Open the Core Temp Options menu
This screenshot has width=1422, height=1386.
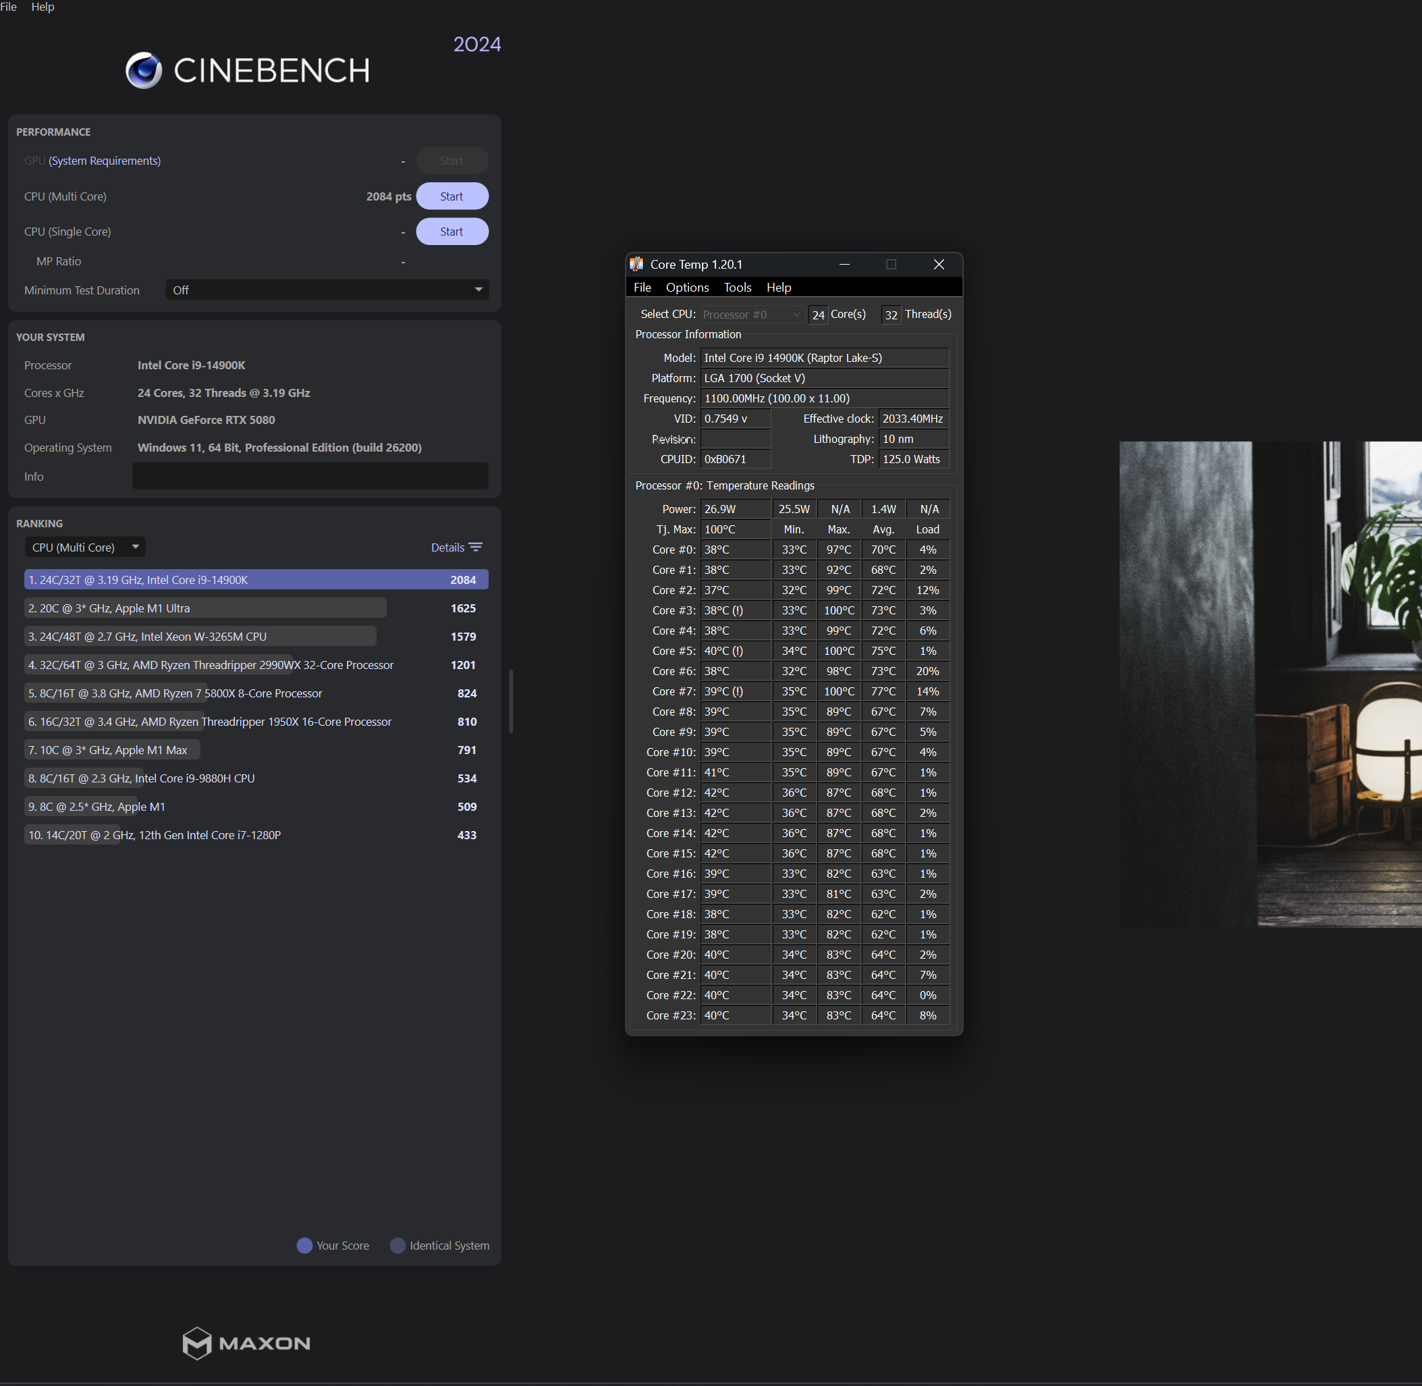pyautogui.click(x=687, y=288)
